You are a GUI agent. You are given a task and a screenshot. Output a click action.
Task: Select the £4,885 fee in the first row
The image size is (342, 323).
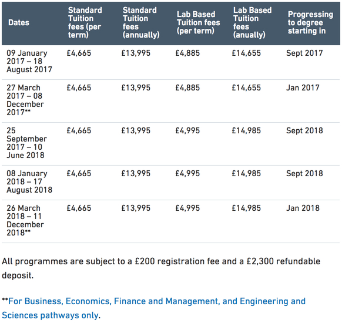[187, 53]
